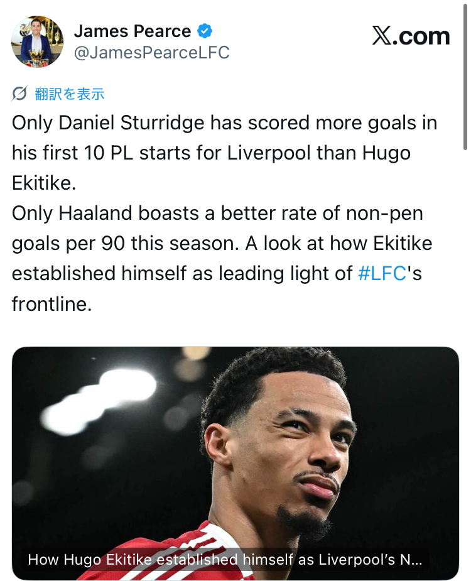Click the James Pearce display name
The height and width of the screenshot is (581, 471).
[x=133, y=31]
